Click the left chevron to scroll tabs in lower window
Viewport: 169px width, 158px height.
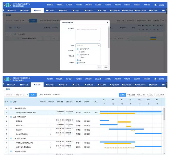pyautogui.click(x=4, y=85)
